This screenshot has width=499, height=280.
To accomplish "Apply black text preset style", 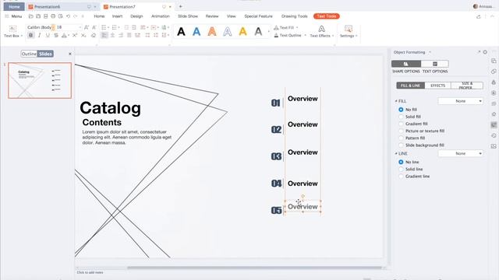I will pos(181,31).
